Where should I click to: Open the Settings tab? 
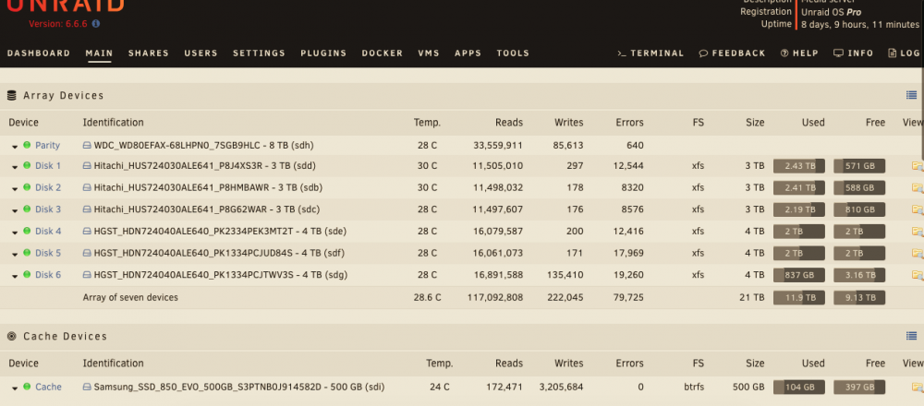(x=260, y=53)
